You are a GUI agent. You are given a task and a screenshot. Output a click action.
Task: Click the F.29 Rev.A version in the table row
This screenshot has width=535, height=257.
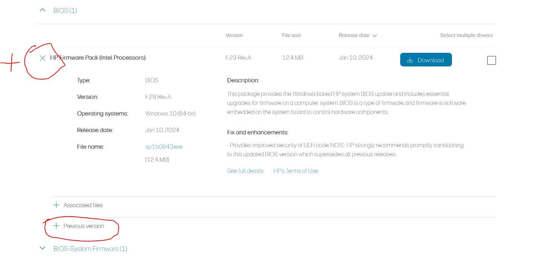click(238, 58)
